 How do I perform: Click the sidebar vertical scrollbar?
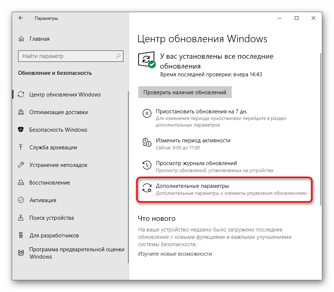pyautogui.click(x=128, y=177)
